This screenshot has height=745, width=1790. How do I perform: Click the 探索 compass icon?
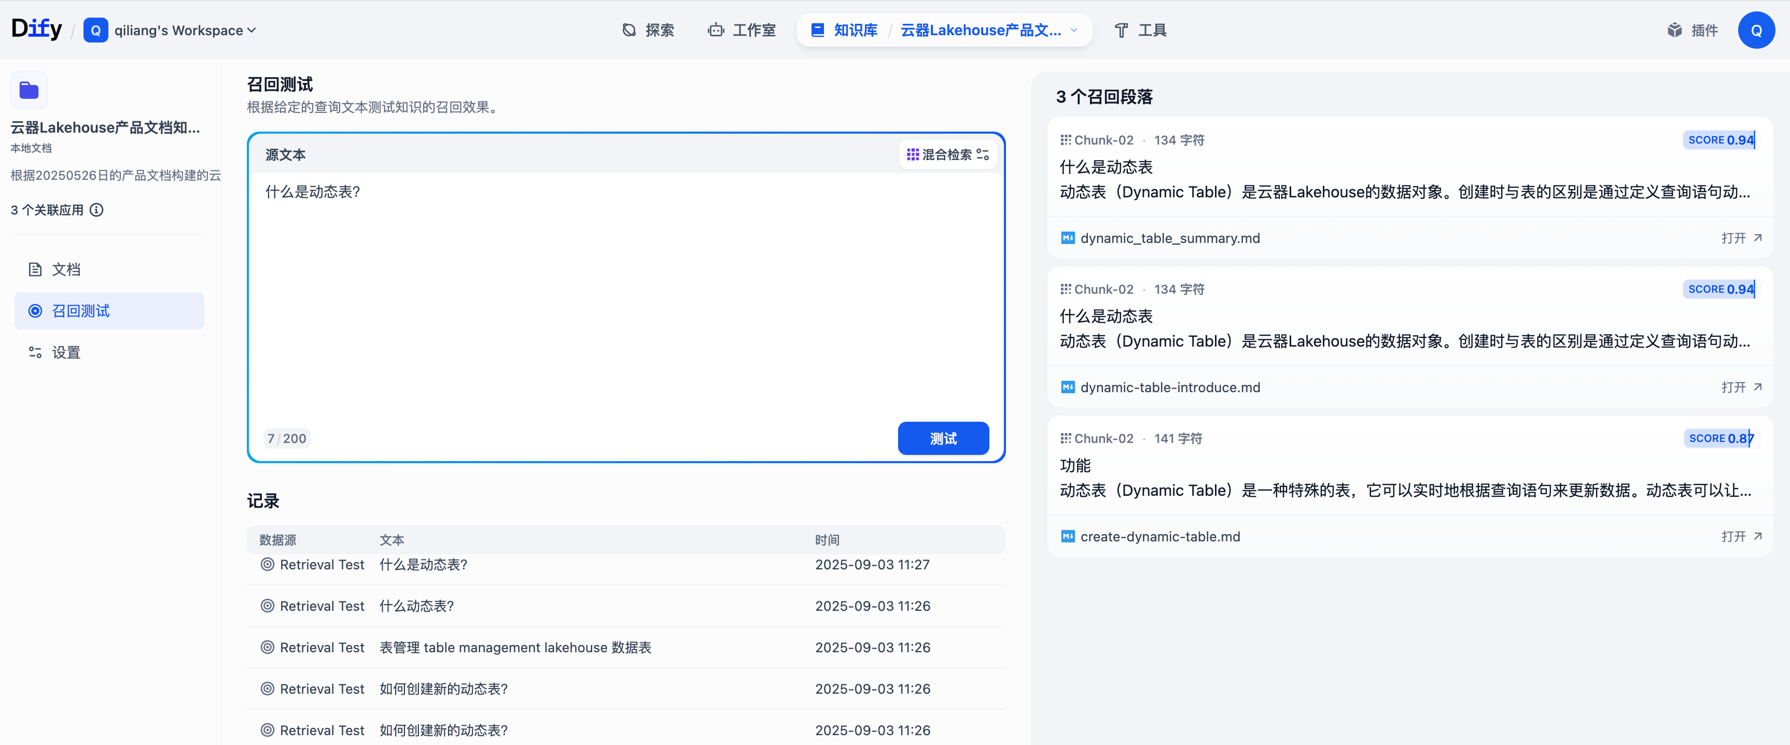coord(629,31)
